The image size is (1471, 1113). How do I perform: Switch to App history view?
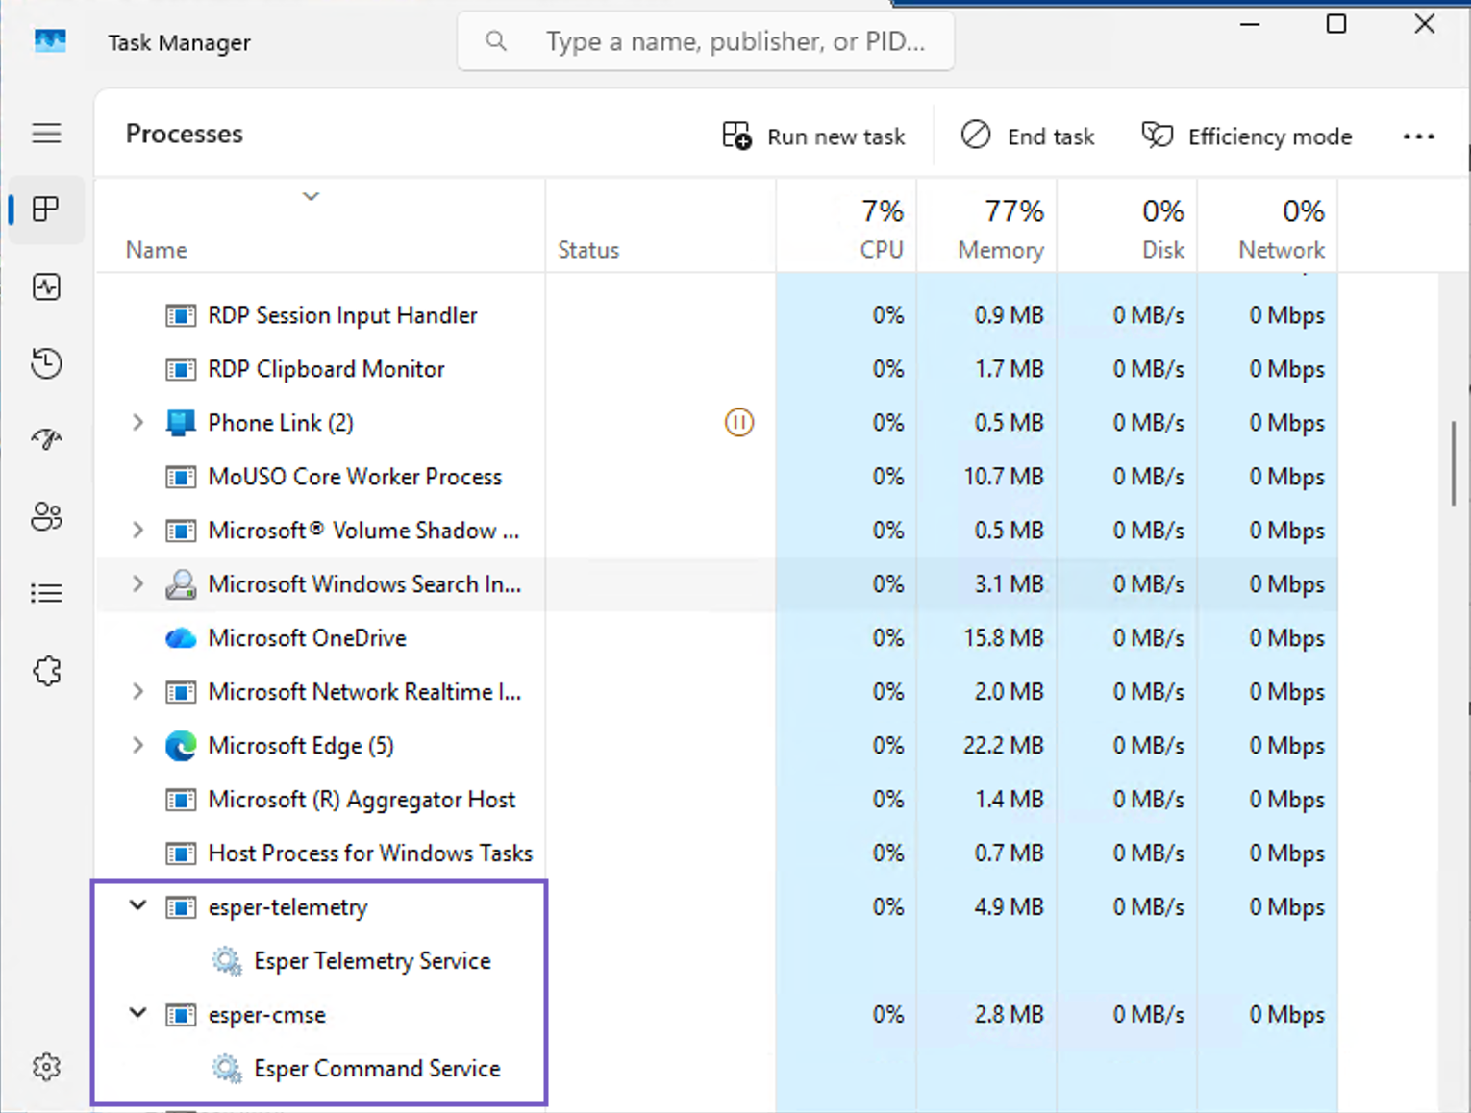[46, 363]
